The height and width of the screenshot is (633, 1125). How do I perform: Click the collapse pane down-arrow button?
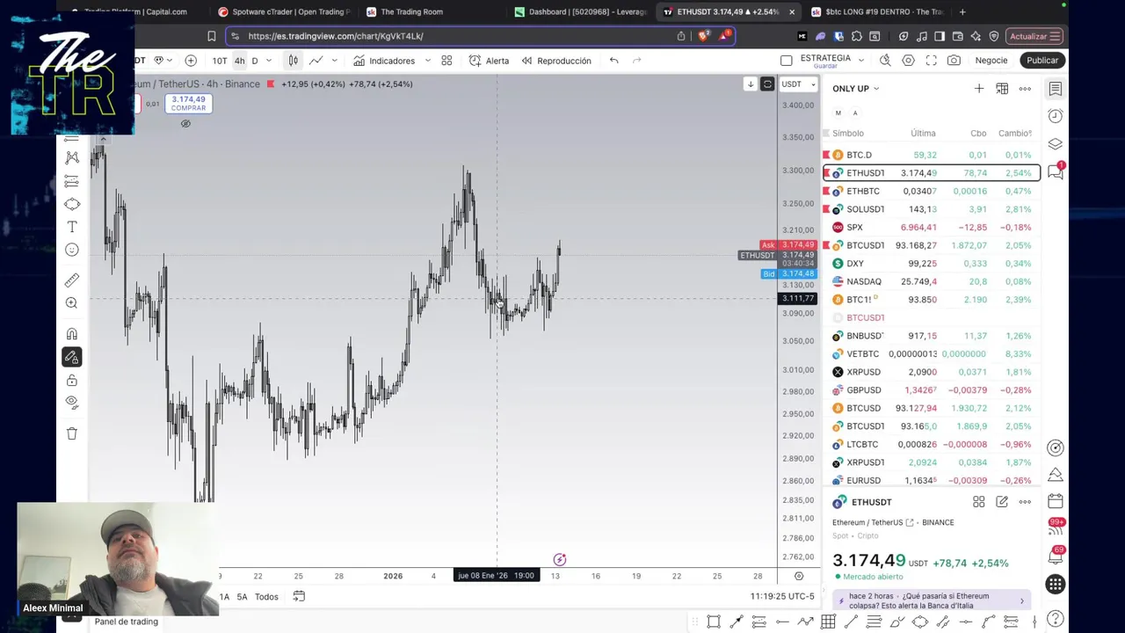(750, 84)
